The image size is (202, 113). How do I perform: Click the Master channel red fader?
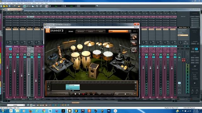click(184, 60)
